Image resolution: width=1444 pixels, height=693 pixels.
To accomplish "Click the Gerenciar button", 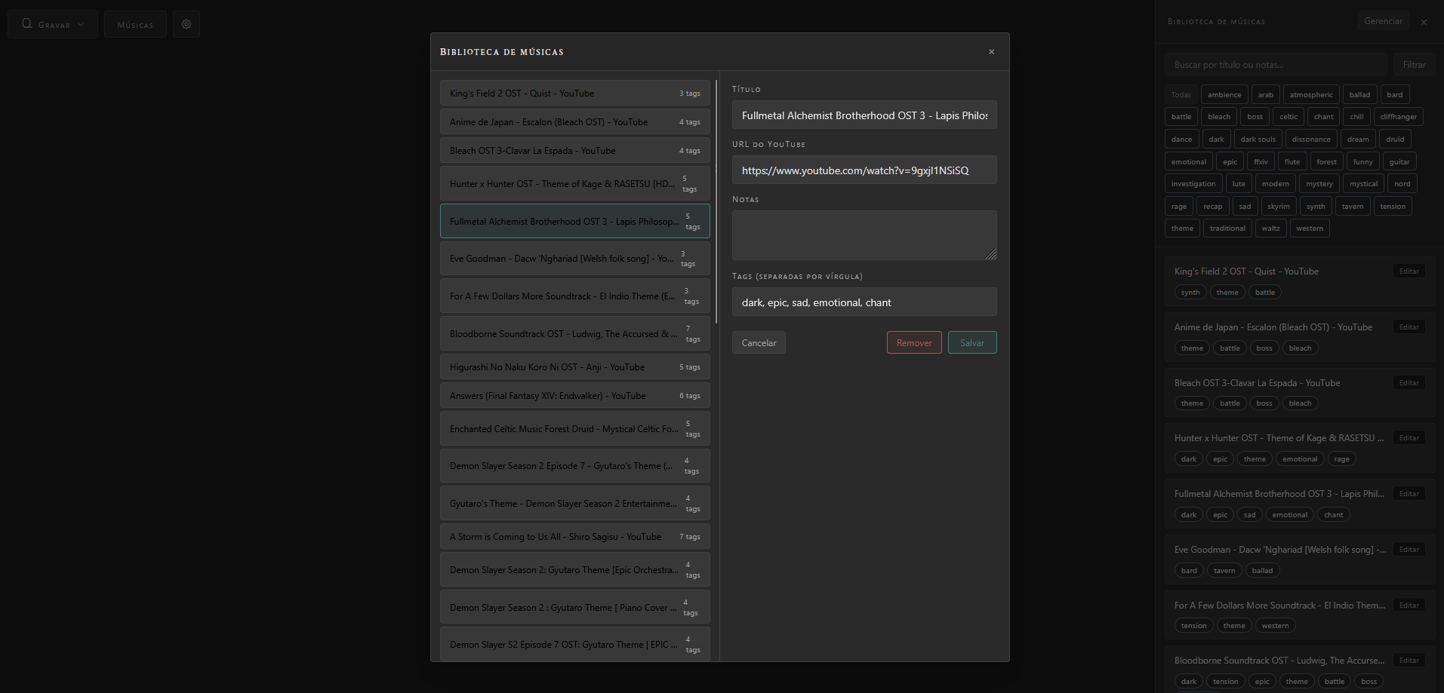I will click(1383, 20).
